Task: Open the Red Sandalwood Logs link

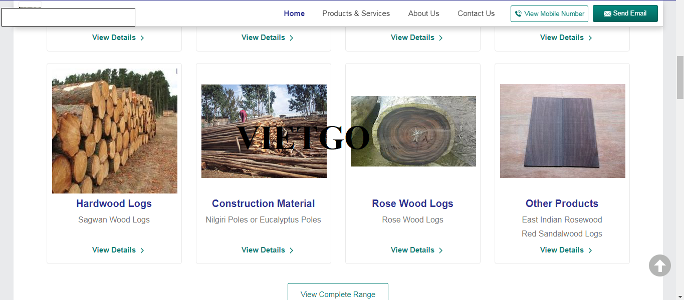Action: point(562,233)
